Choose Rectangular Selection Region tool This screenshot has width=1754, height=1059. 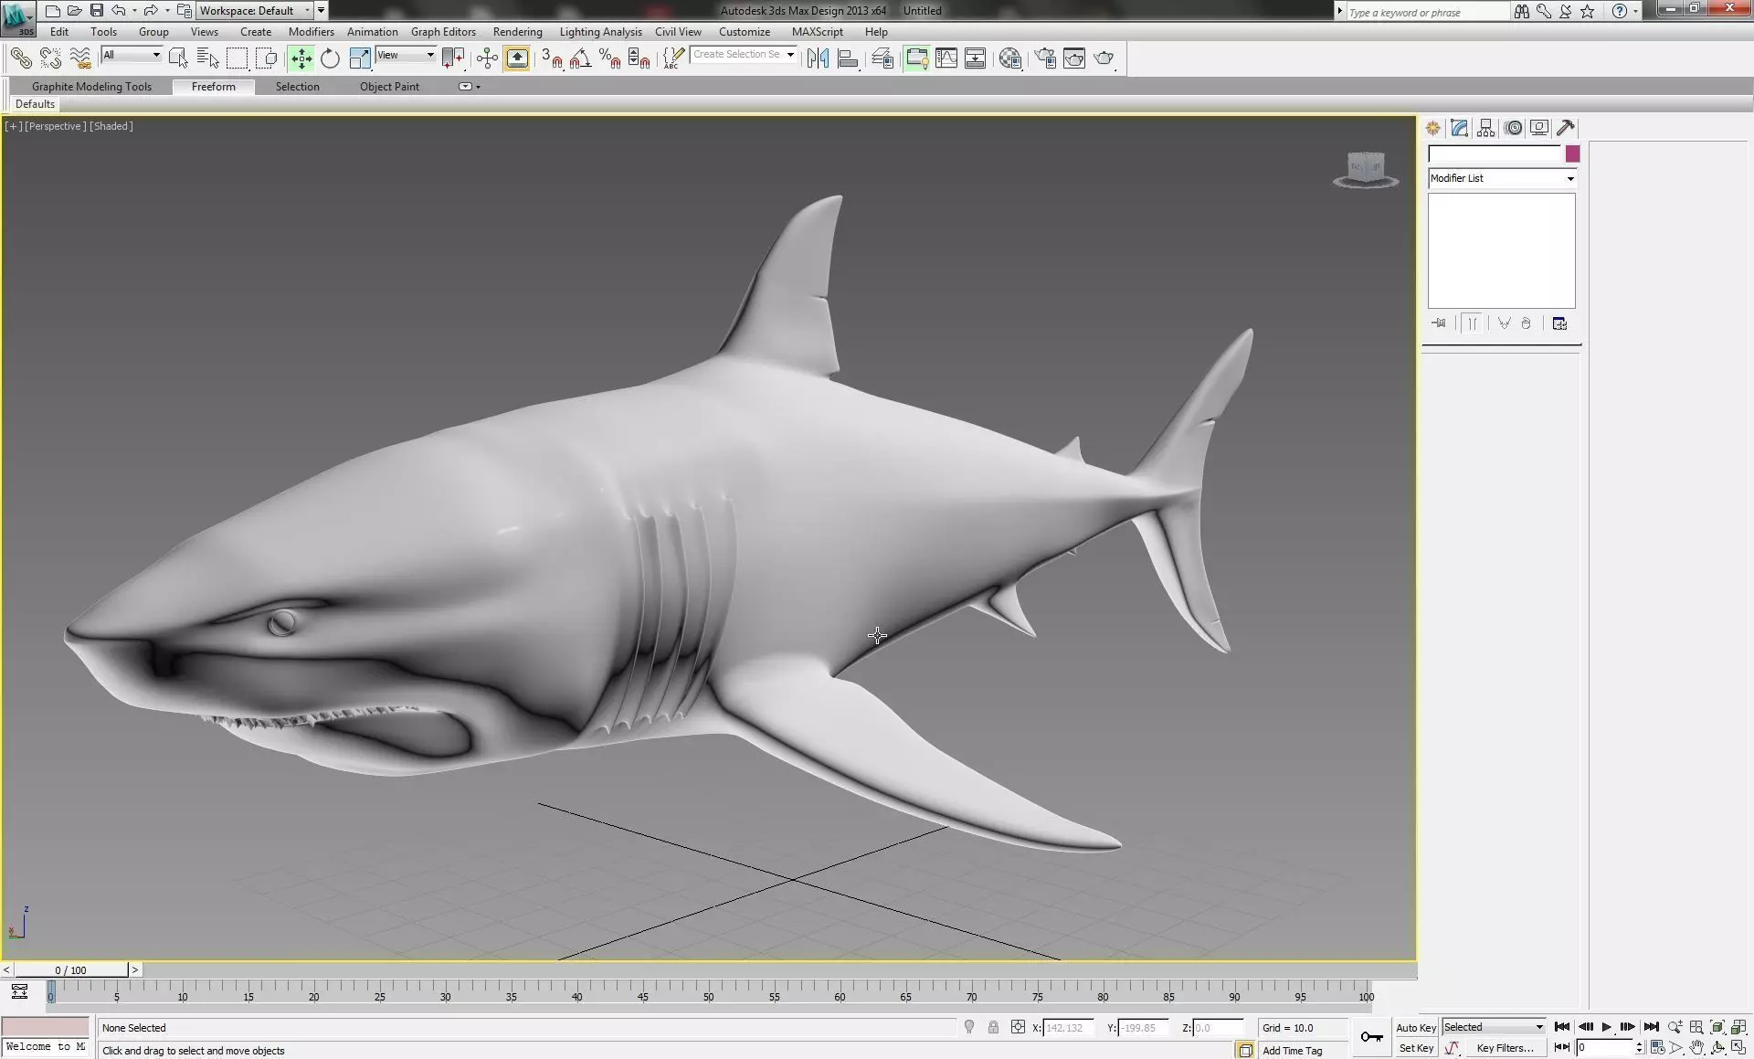(237, 58)
